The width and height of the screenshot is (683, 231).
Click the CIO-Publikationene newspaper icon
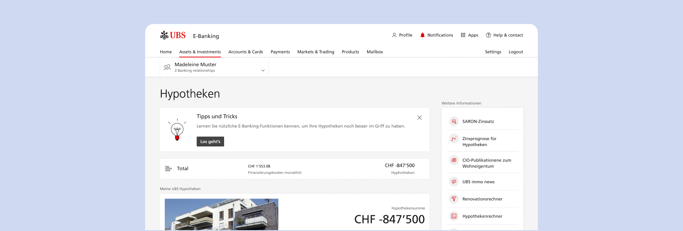point(454,160)
